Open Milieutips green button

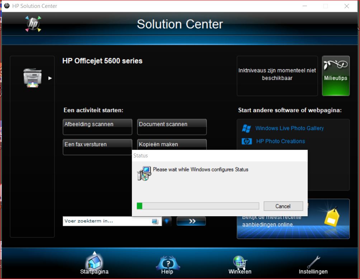tap(336, 76)
